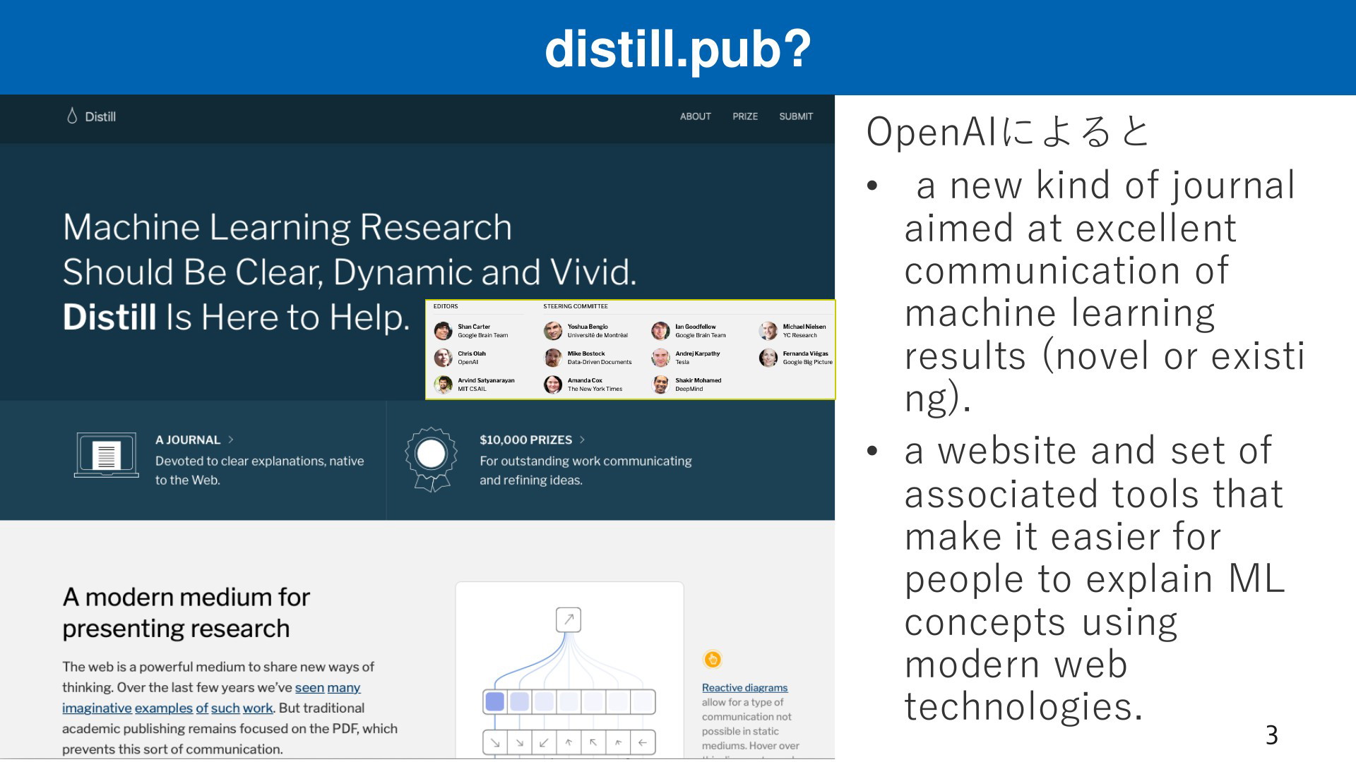Click the top up-right arrow box in diagram
Screen dimensions: 1356x762
(569, 619)
